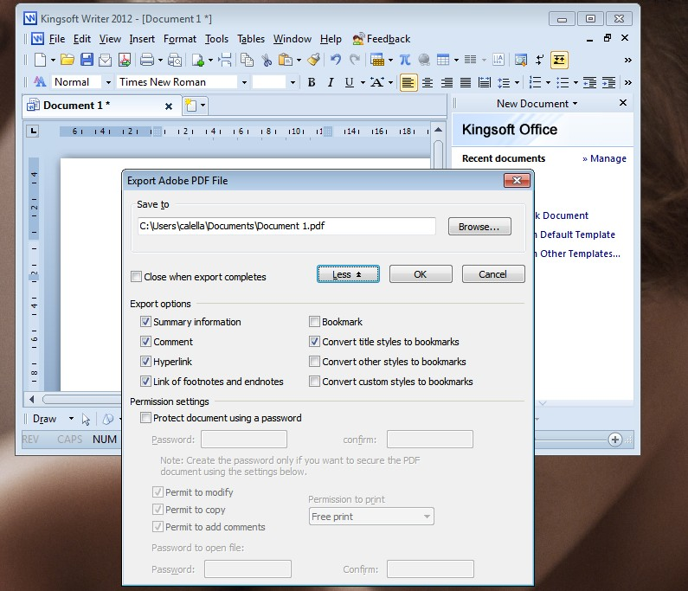
Task: Click the Save to file path field
Action: 286,226
